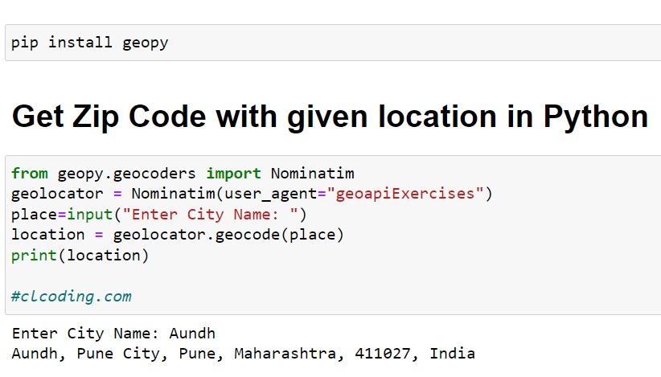Click the print(location) line
This screenshot has width=661, height=377.
(x=80, y=256)
